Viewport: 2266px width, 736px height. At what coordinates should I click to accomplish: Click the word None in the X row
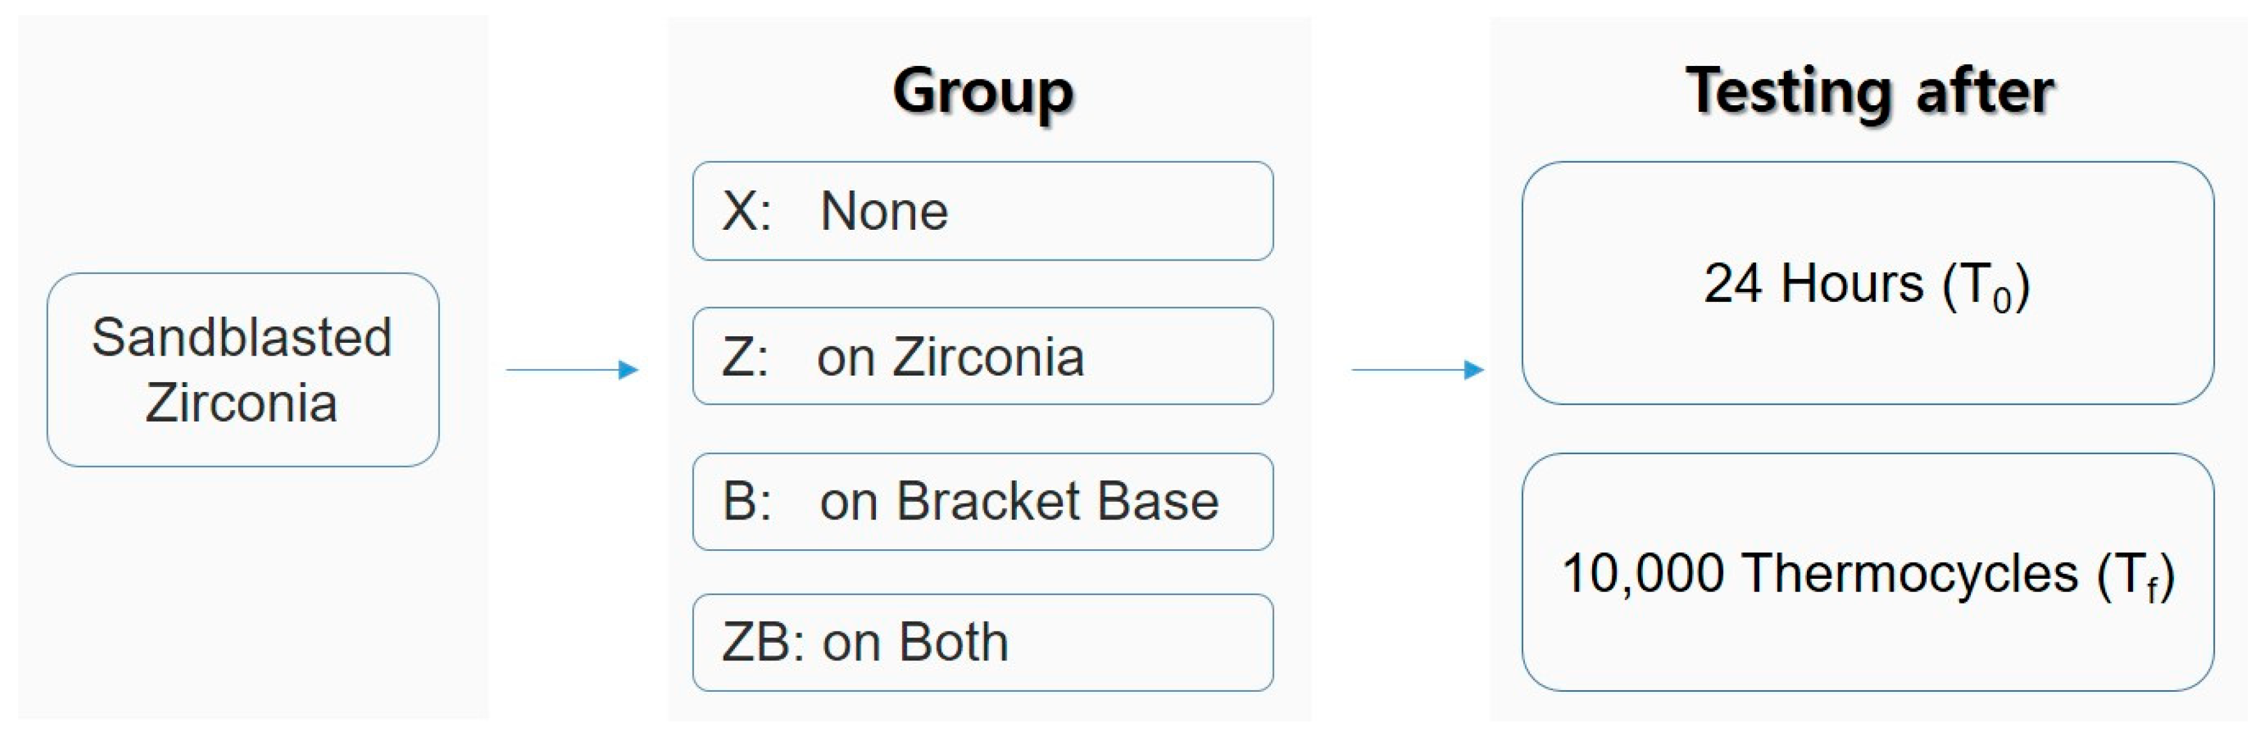point(884,211)
